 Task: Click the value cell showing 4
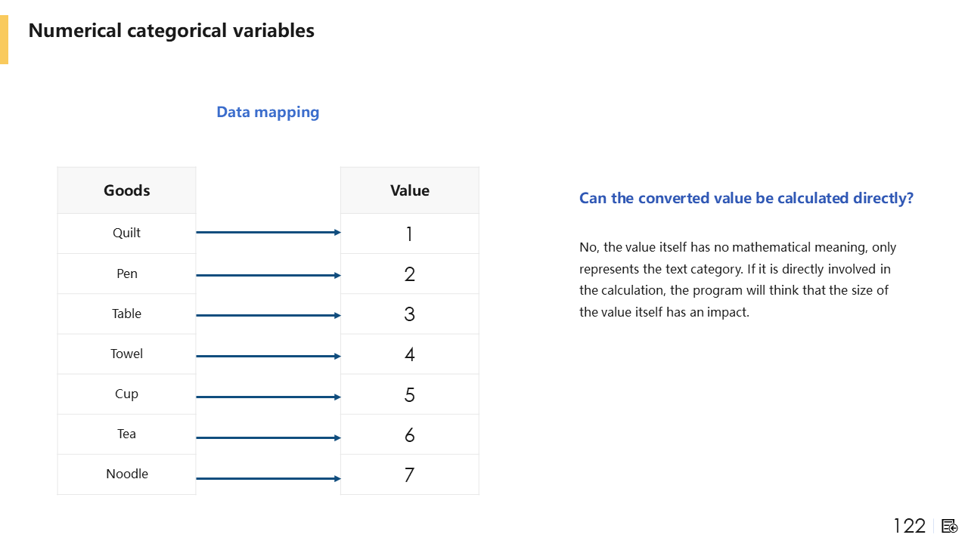(409, 354)
